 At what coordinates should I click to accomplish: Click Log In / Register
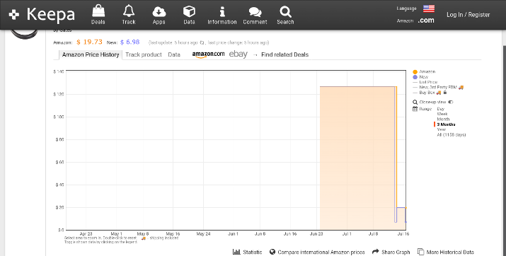[468, 15]
